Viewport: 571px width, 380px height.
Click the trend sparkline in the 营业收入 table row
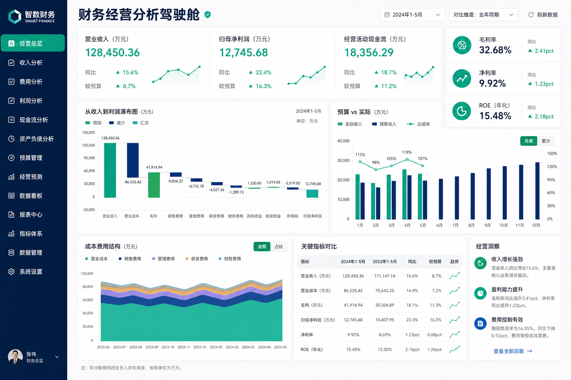pyautogui.click(x=455, y=276)
